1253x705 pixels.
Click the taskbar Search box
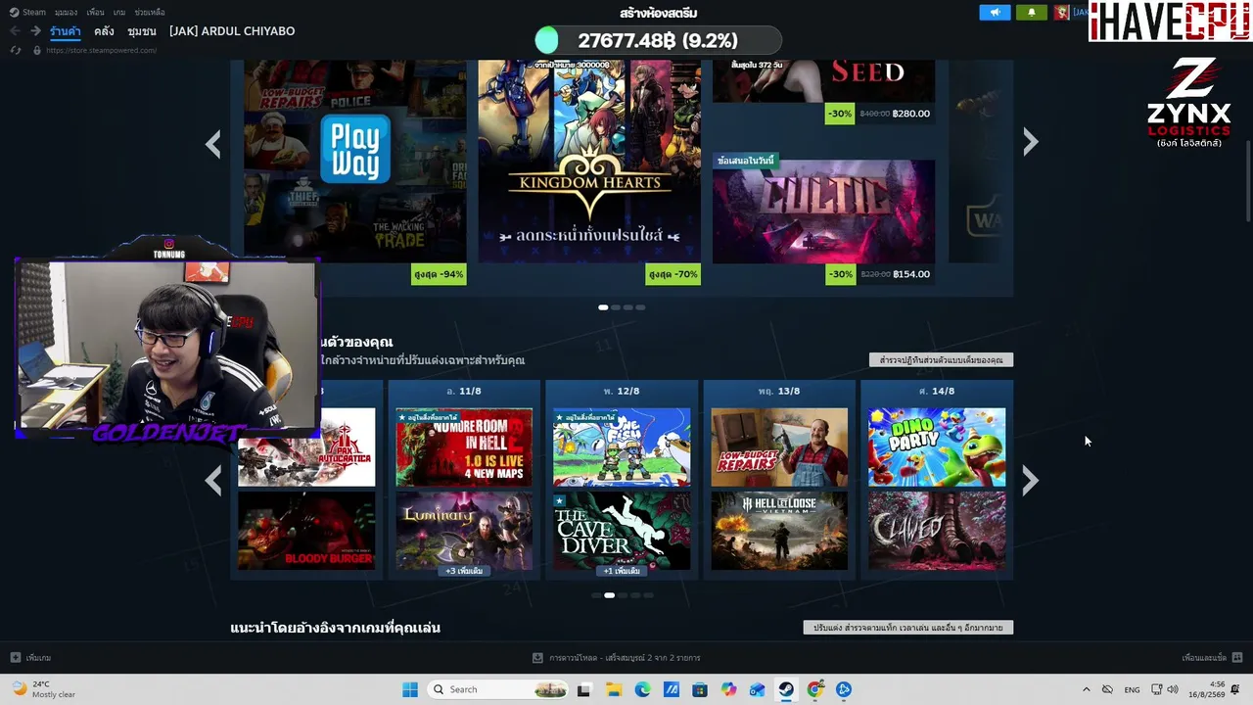point(497,689)
